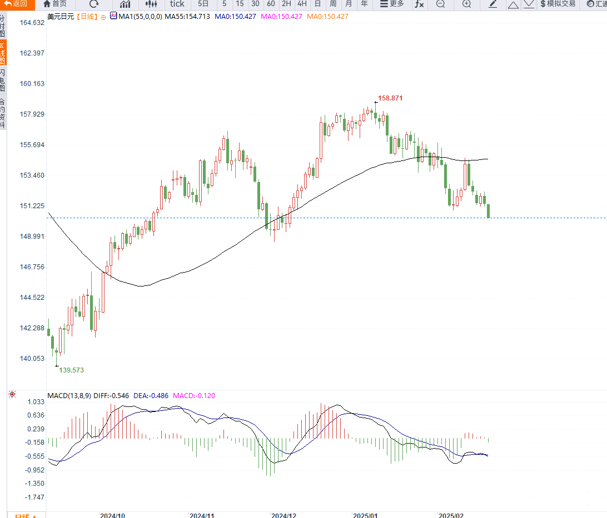Select the 周 weekly period

(333, 4)
